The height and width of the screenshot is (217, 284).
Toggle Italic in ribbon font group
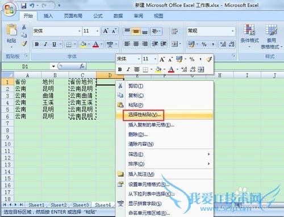click(x=45, y=44)
